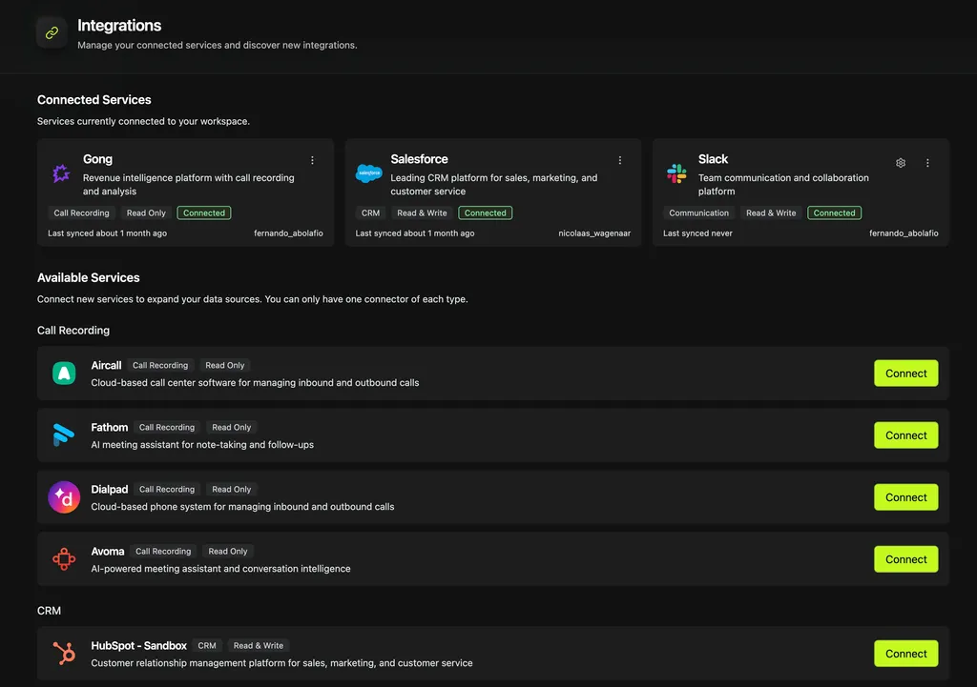Open the Salesforce card three-dot menu
Screen dimensions: 977x687
620,161
